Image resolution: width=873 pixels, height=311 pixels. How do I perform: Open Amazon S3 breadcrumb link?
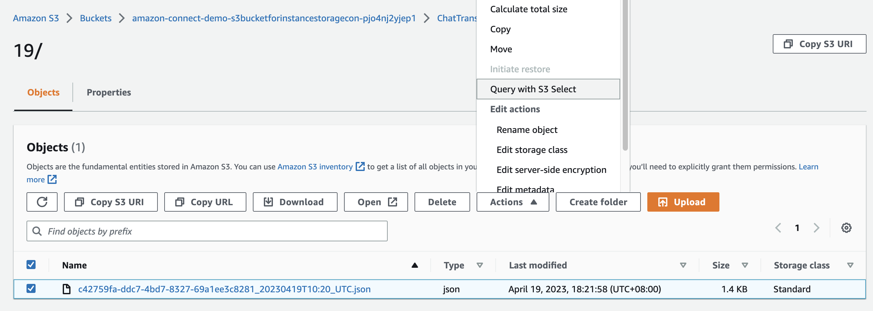(x=36, y=18)
